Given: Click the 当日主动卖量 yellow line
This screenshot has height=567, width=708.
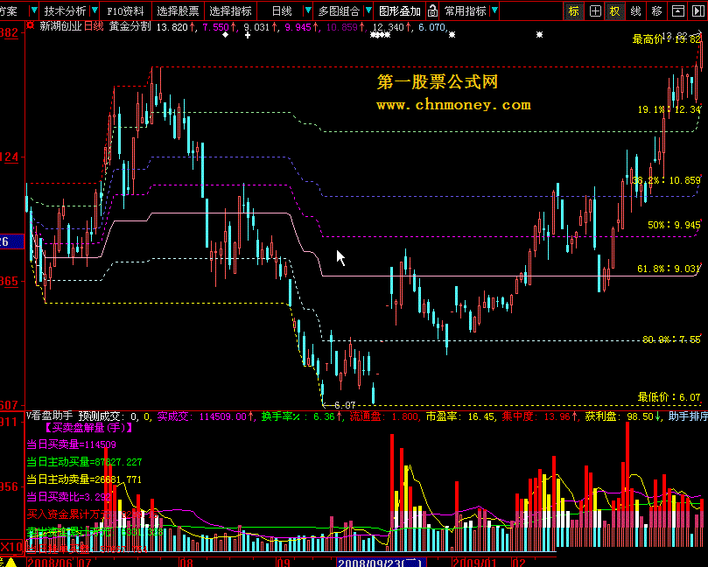Looking at the screenshot, I should click(84, 479).
